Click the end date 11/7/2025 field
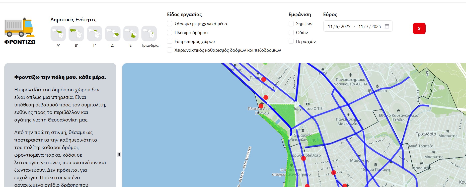466x187 pixels. click(369, 26)
